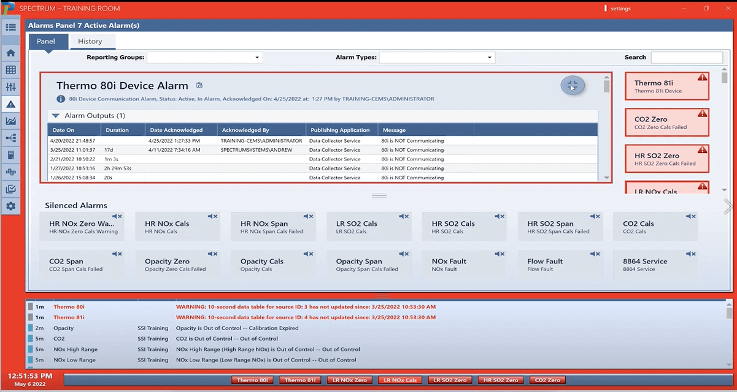Unmute the Flow Fault silenced alarm
The image size is (737, 392).
coord(595,254)
